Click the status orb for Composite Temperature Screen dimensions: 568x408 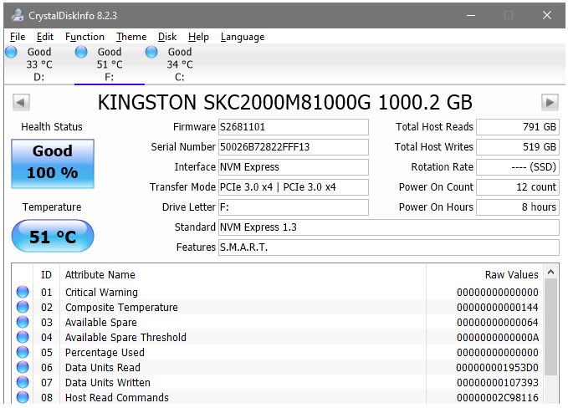(23, 307)
